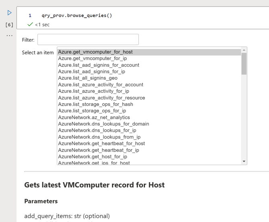The image size is (269, 222).
Task: Click the qry_prov.browse_queries() code line
Action: pyautogui.click(x=77, y=16)
